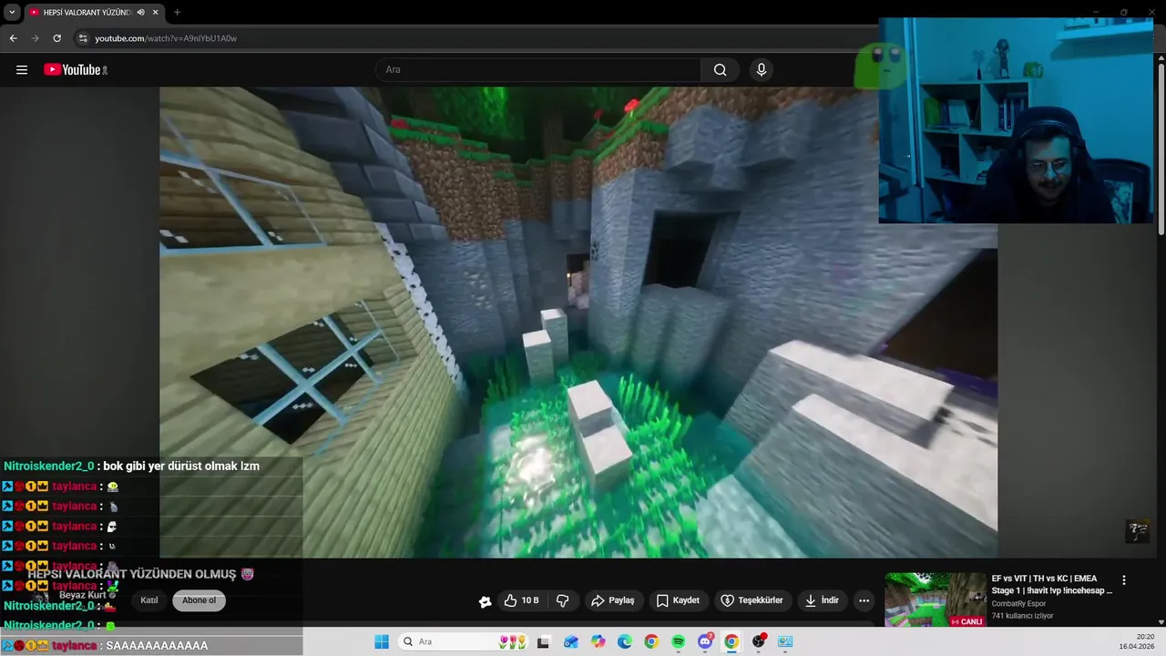Click the youtube.com address bar URL
The width and height of the screenshot is (1166, 656).
point(166,38)
